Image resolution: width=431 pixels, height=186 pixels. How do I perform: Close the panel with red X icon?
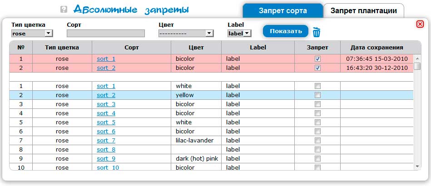(420, 24)
